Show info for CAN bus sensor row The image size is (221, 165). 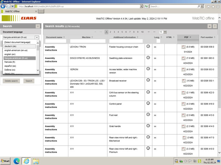[148, 92]
